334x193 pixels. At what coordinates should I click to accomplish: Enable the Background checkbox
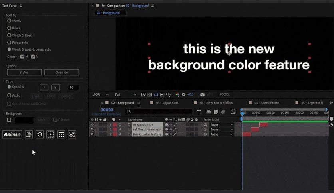pyautogui.click(x=9, y=120)
